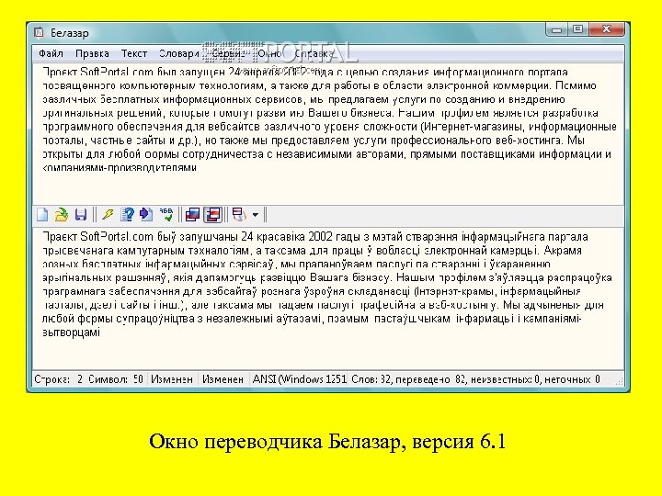Maximize the Белазар window
662x496 pixels.
tap(577, 29)
